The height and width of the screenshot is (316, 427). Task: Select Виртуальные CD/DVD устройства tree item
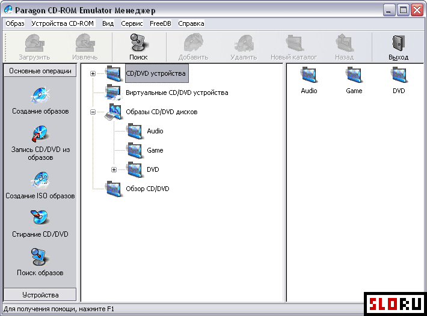point(168,93)
